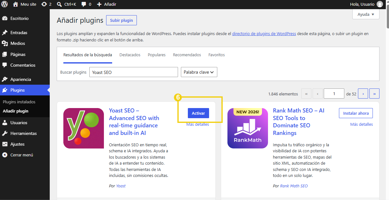
Task: Activate the Yoast SEO plugin
Action: 198,113
